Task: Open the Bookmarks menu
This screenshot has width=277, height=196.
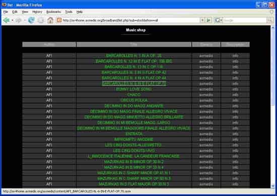Action: tap(53, 12)
